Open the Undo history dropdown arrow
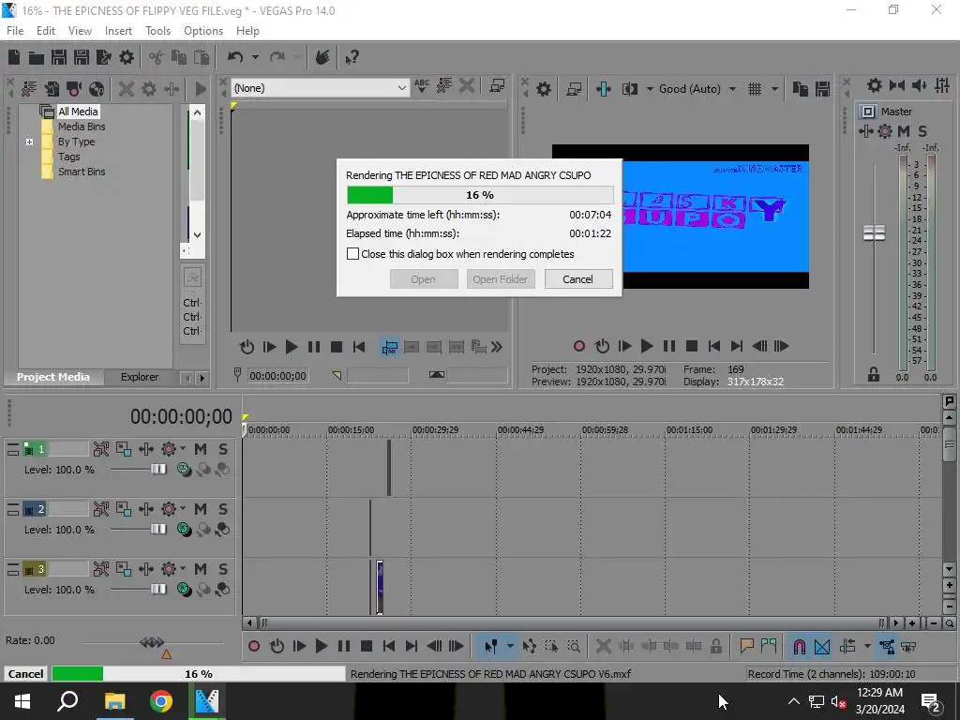Image resolution: width=960 pixels, height=720 pixels. 255,57
